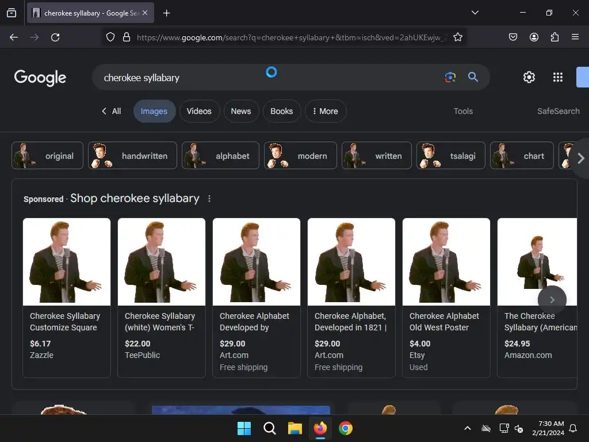589x442 pixels.
Task: View site security padlock information
Action: pyautogui.click(x=127, y=37)
